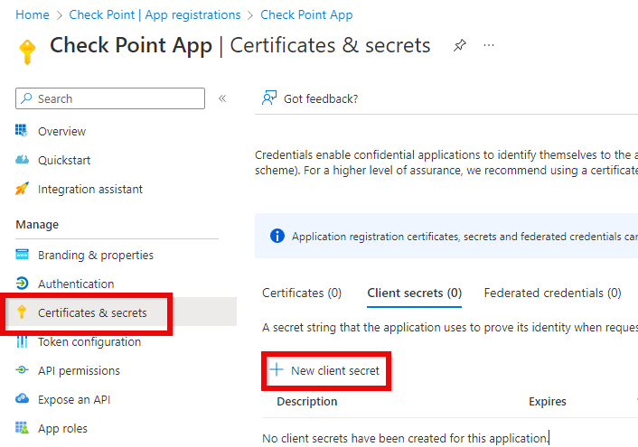The image size is (638, 447).
Task: Click the Expose an API cloud icon
Action: click(22, 398)
